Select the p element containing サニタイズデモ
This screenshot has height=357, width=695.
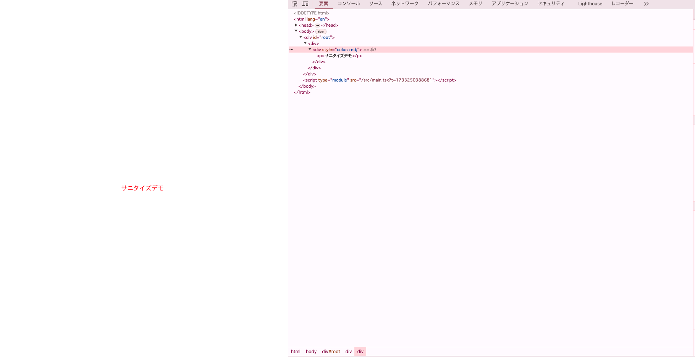point(339,56)
